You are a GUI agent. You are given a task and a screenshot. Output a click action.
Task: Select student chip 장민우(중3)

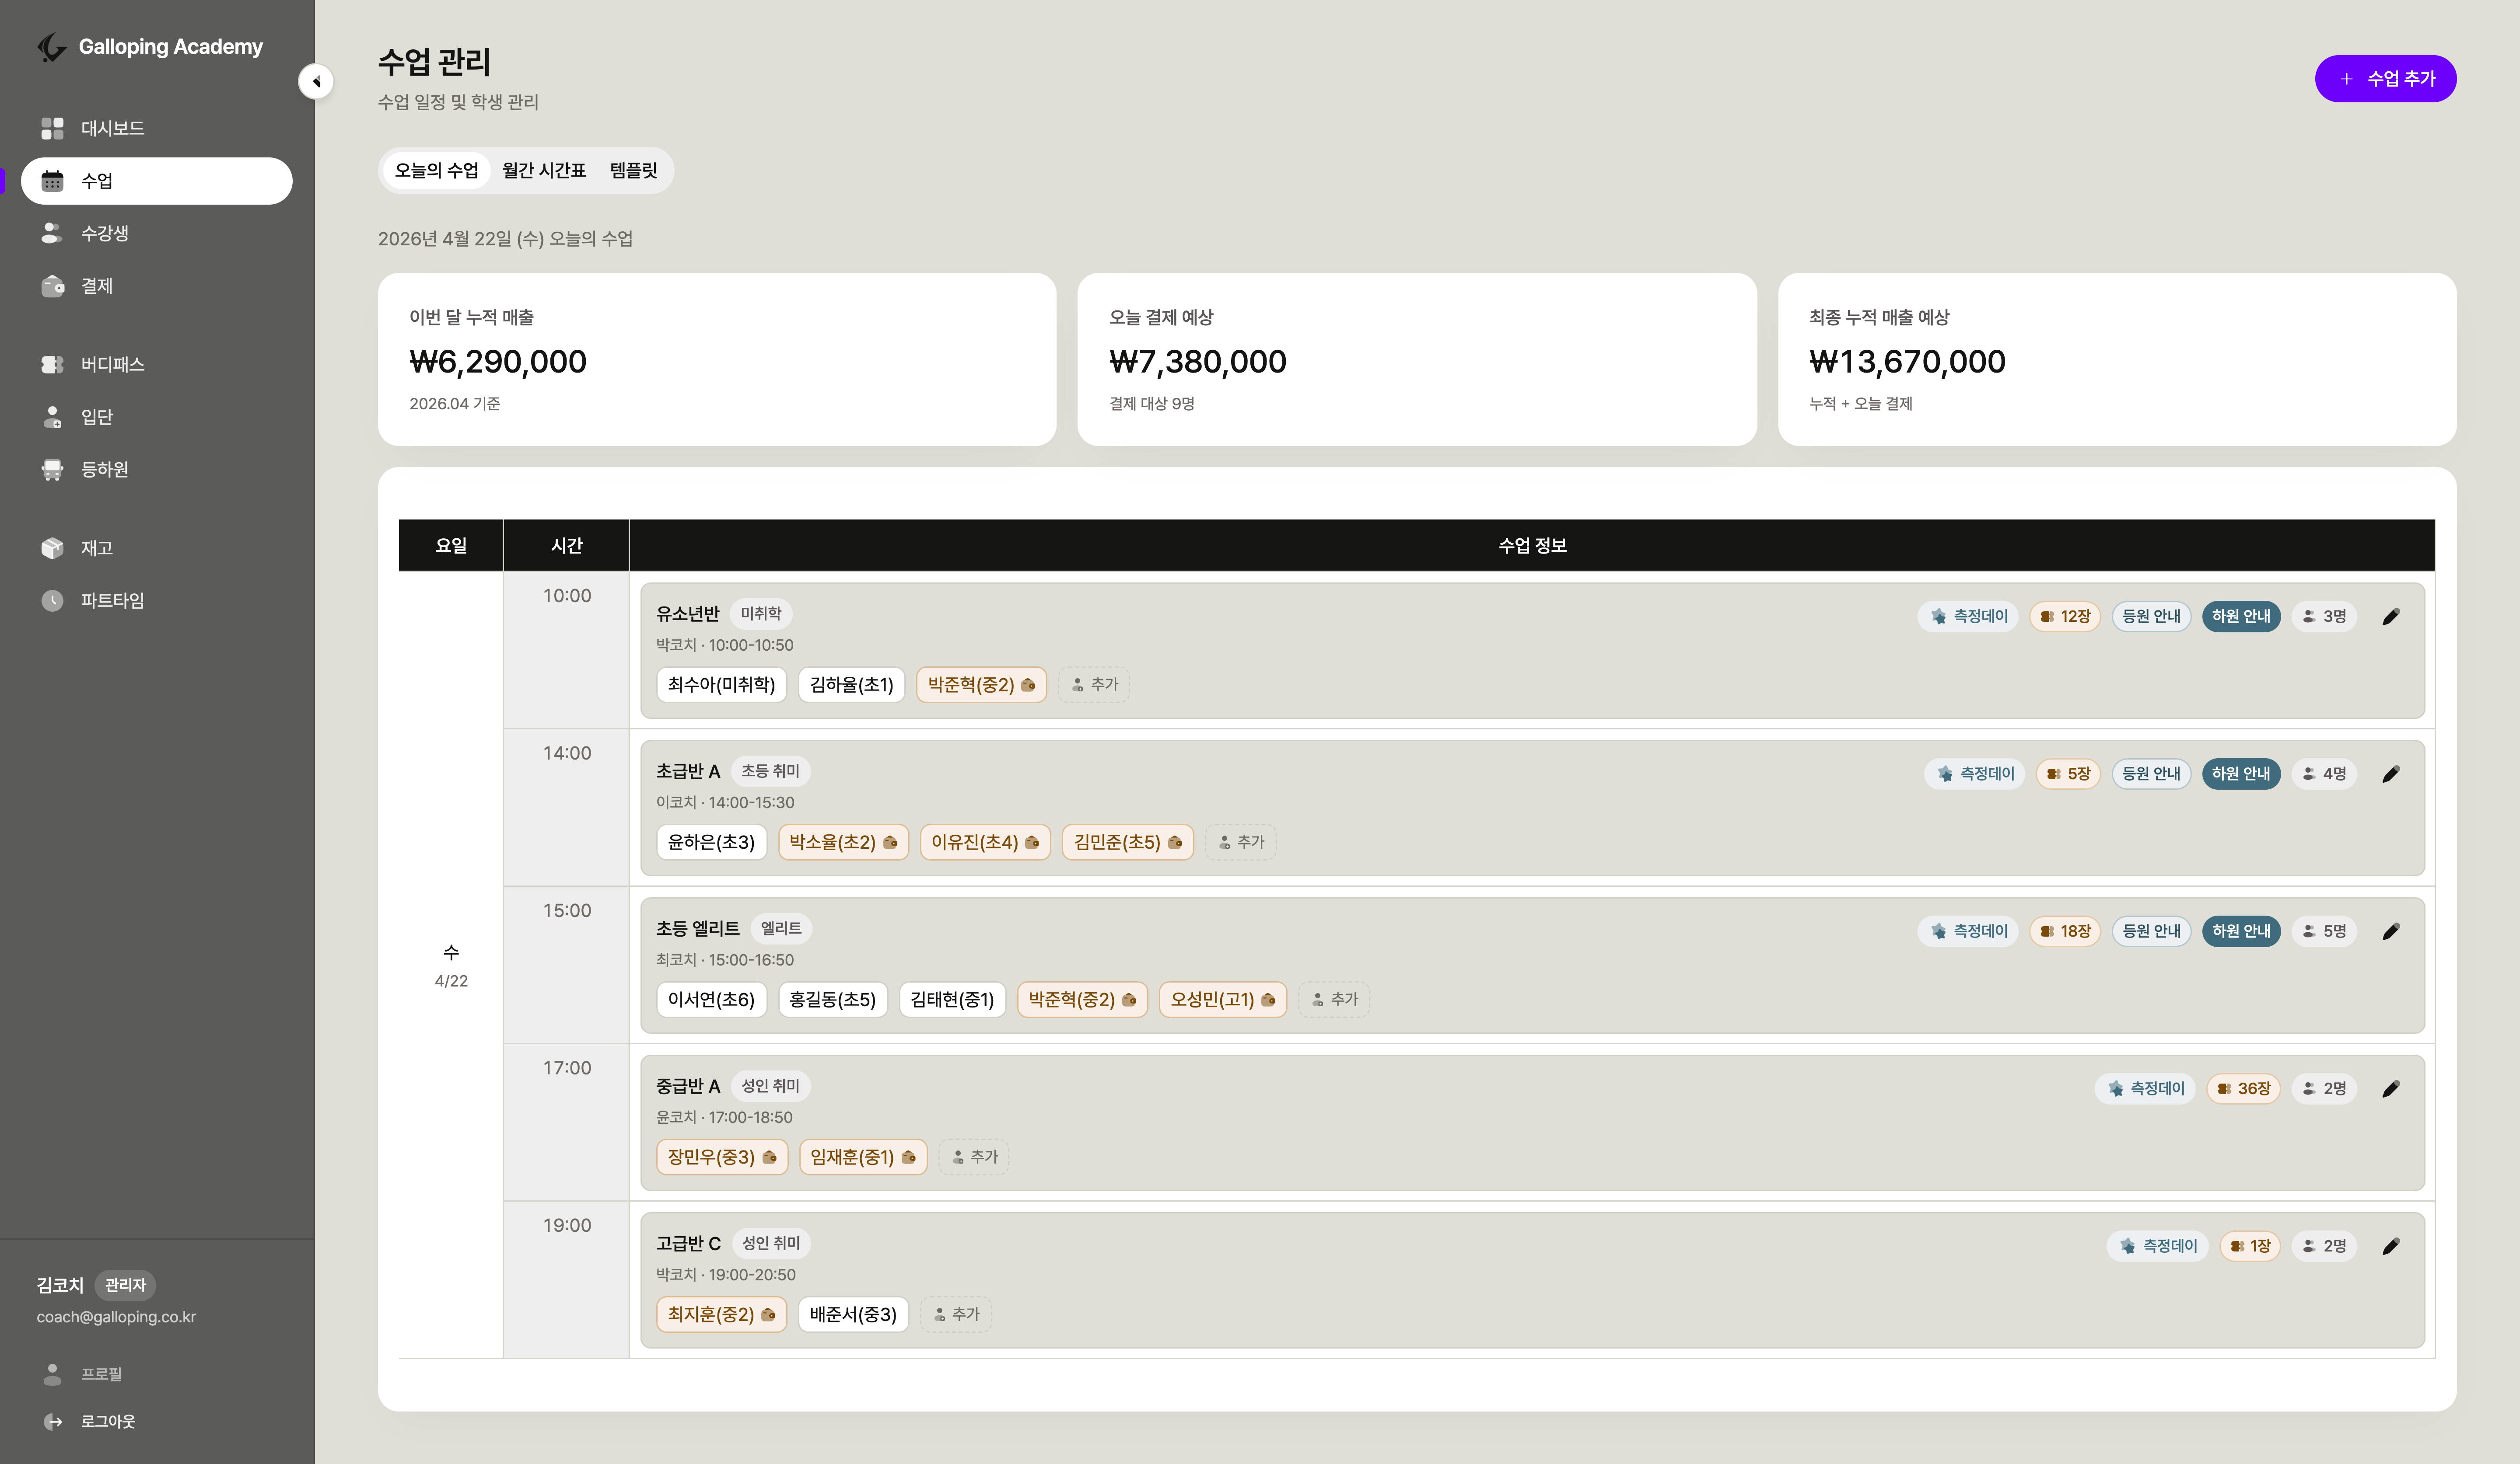click(x=722, y=1157)
